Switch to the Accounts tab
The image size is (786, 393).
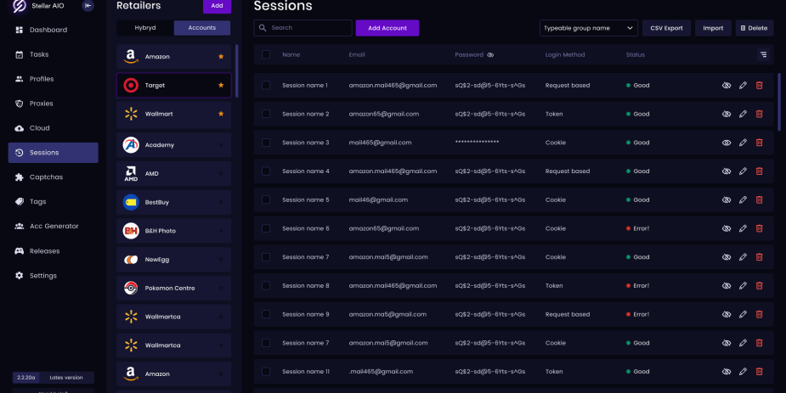click(x=202, y=28)
